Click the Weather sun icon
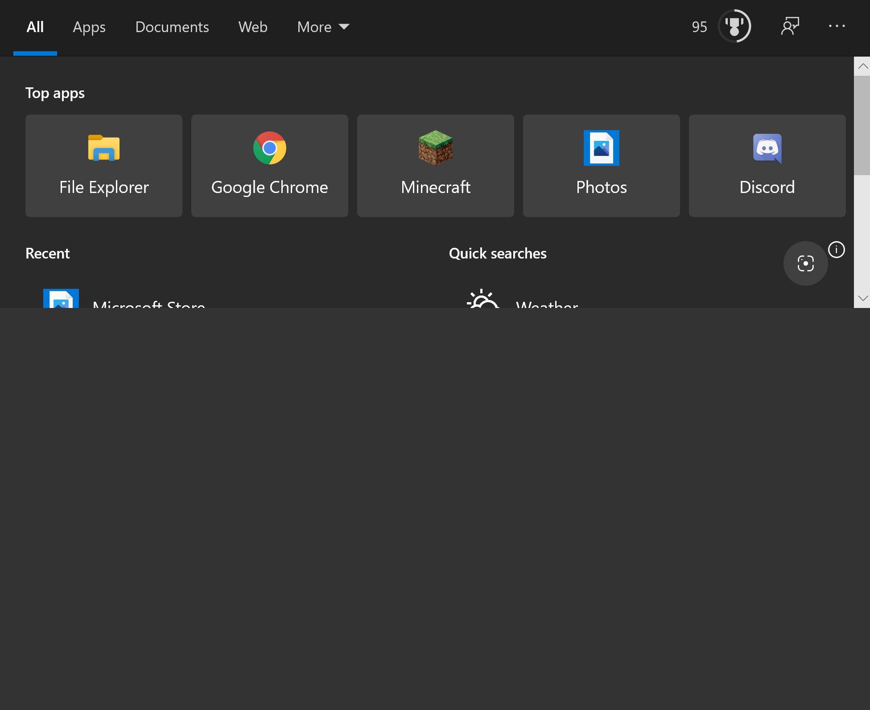The image size is (870, 710). pyautogui.click(x=482, y=298)
